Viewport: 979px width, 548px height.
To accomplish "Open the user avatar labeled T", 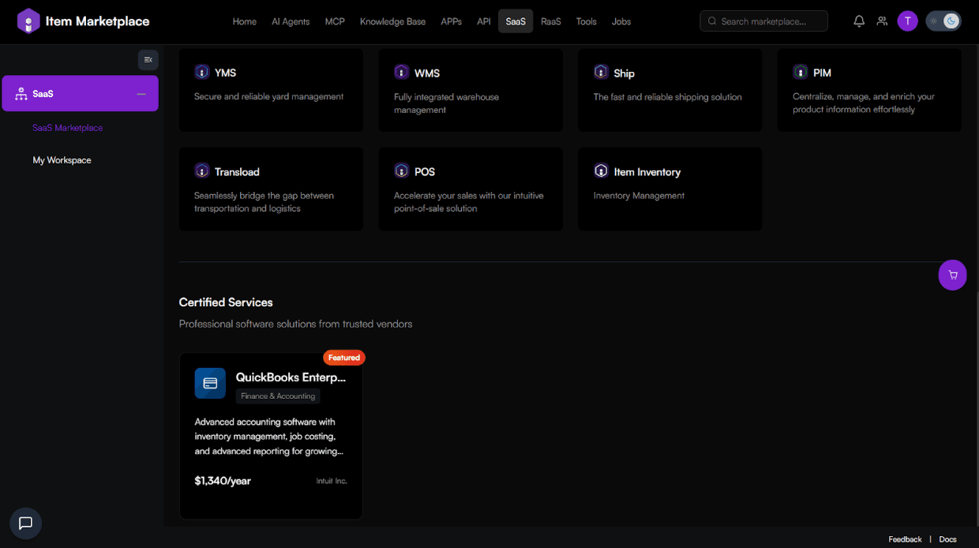I will pos(907,21).
